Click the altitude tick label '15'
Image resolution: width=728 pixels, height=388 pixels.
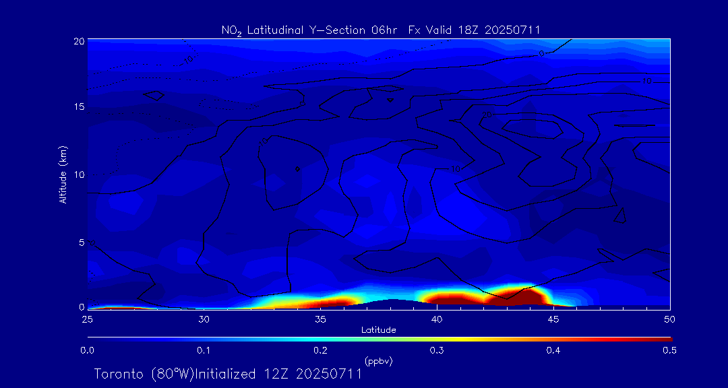coord(80,106)
